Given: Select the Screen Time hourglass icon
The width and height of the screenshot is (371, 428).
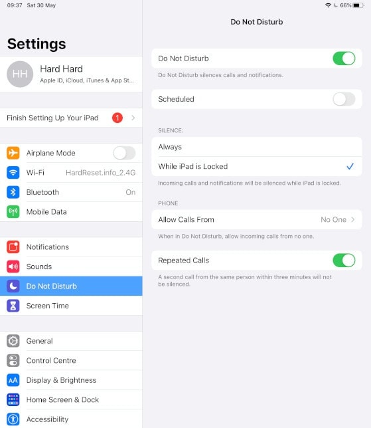Looking at the screenshot, I should pos(13,306).
